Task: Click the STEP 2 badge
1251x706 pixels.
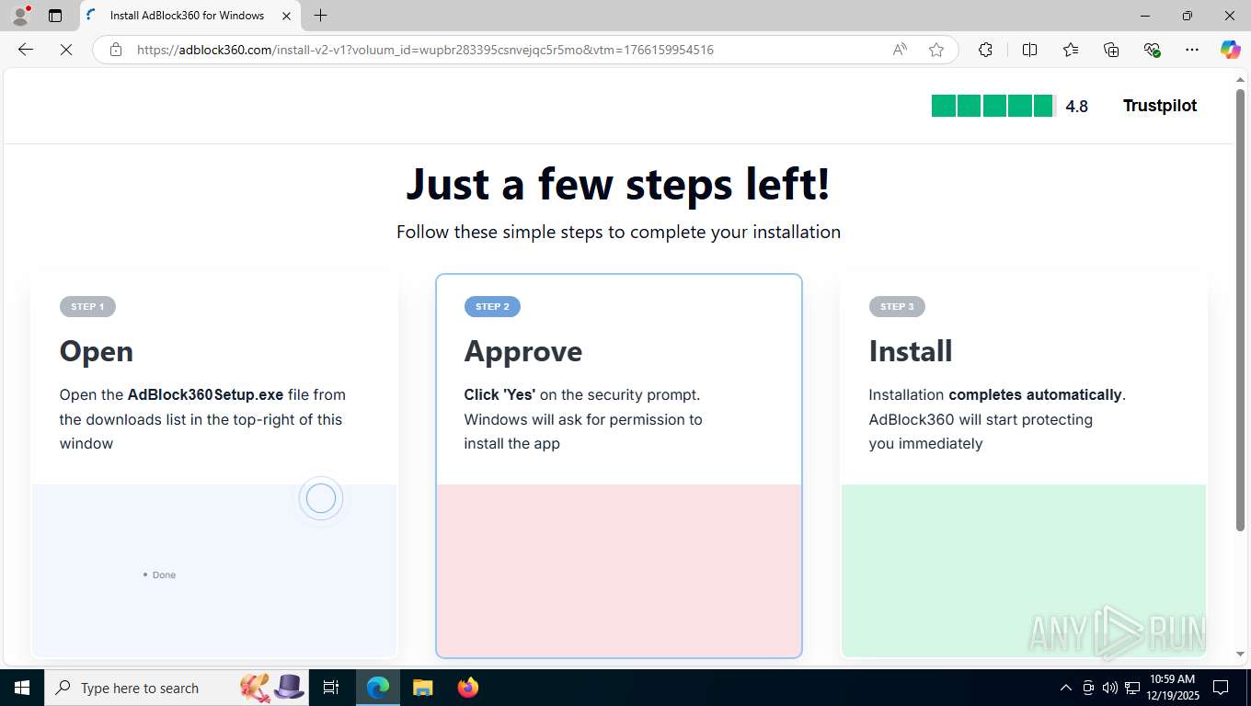Action: 492,306
